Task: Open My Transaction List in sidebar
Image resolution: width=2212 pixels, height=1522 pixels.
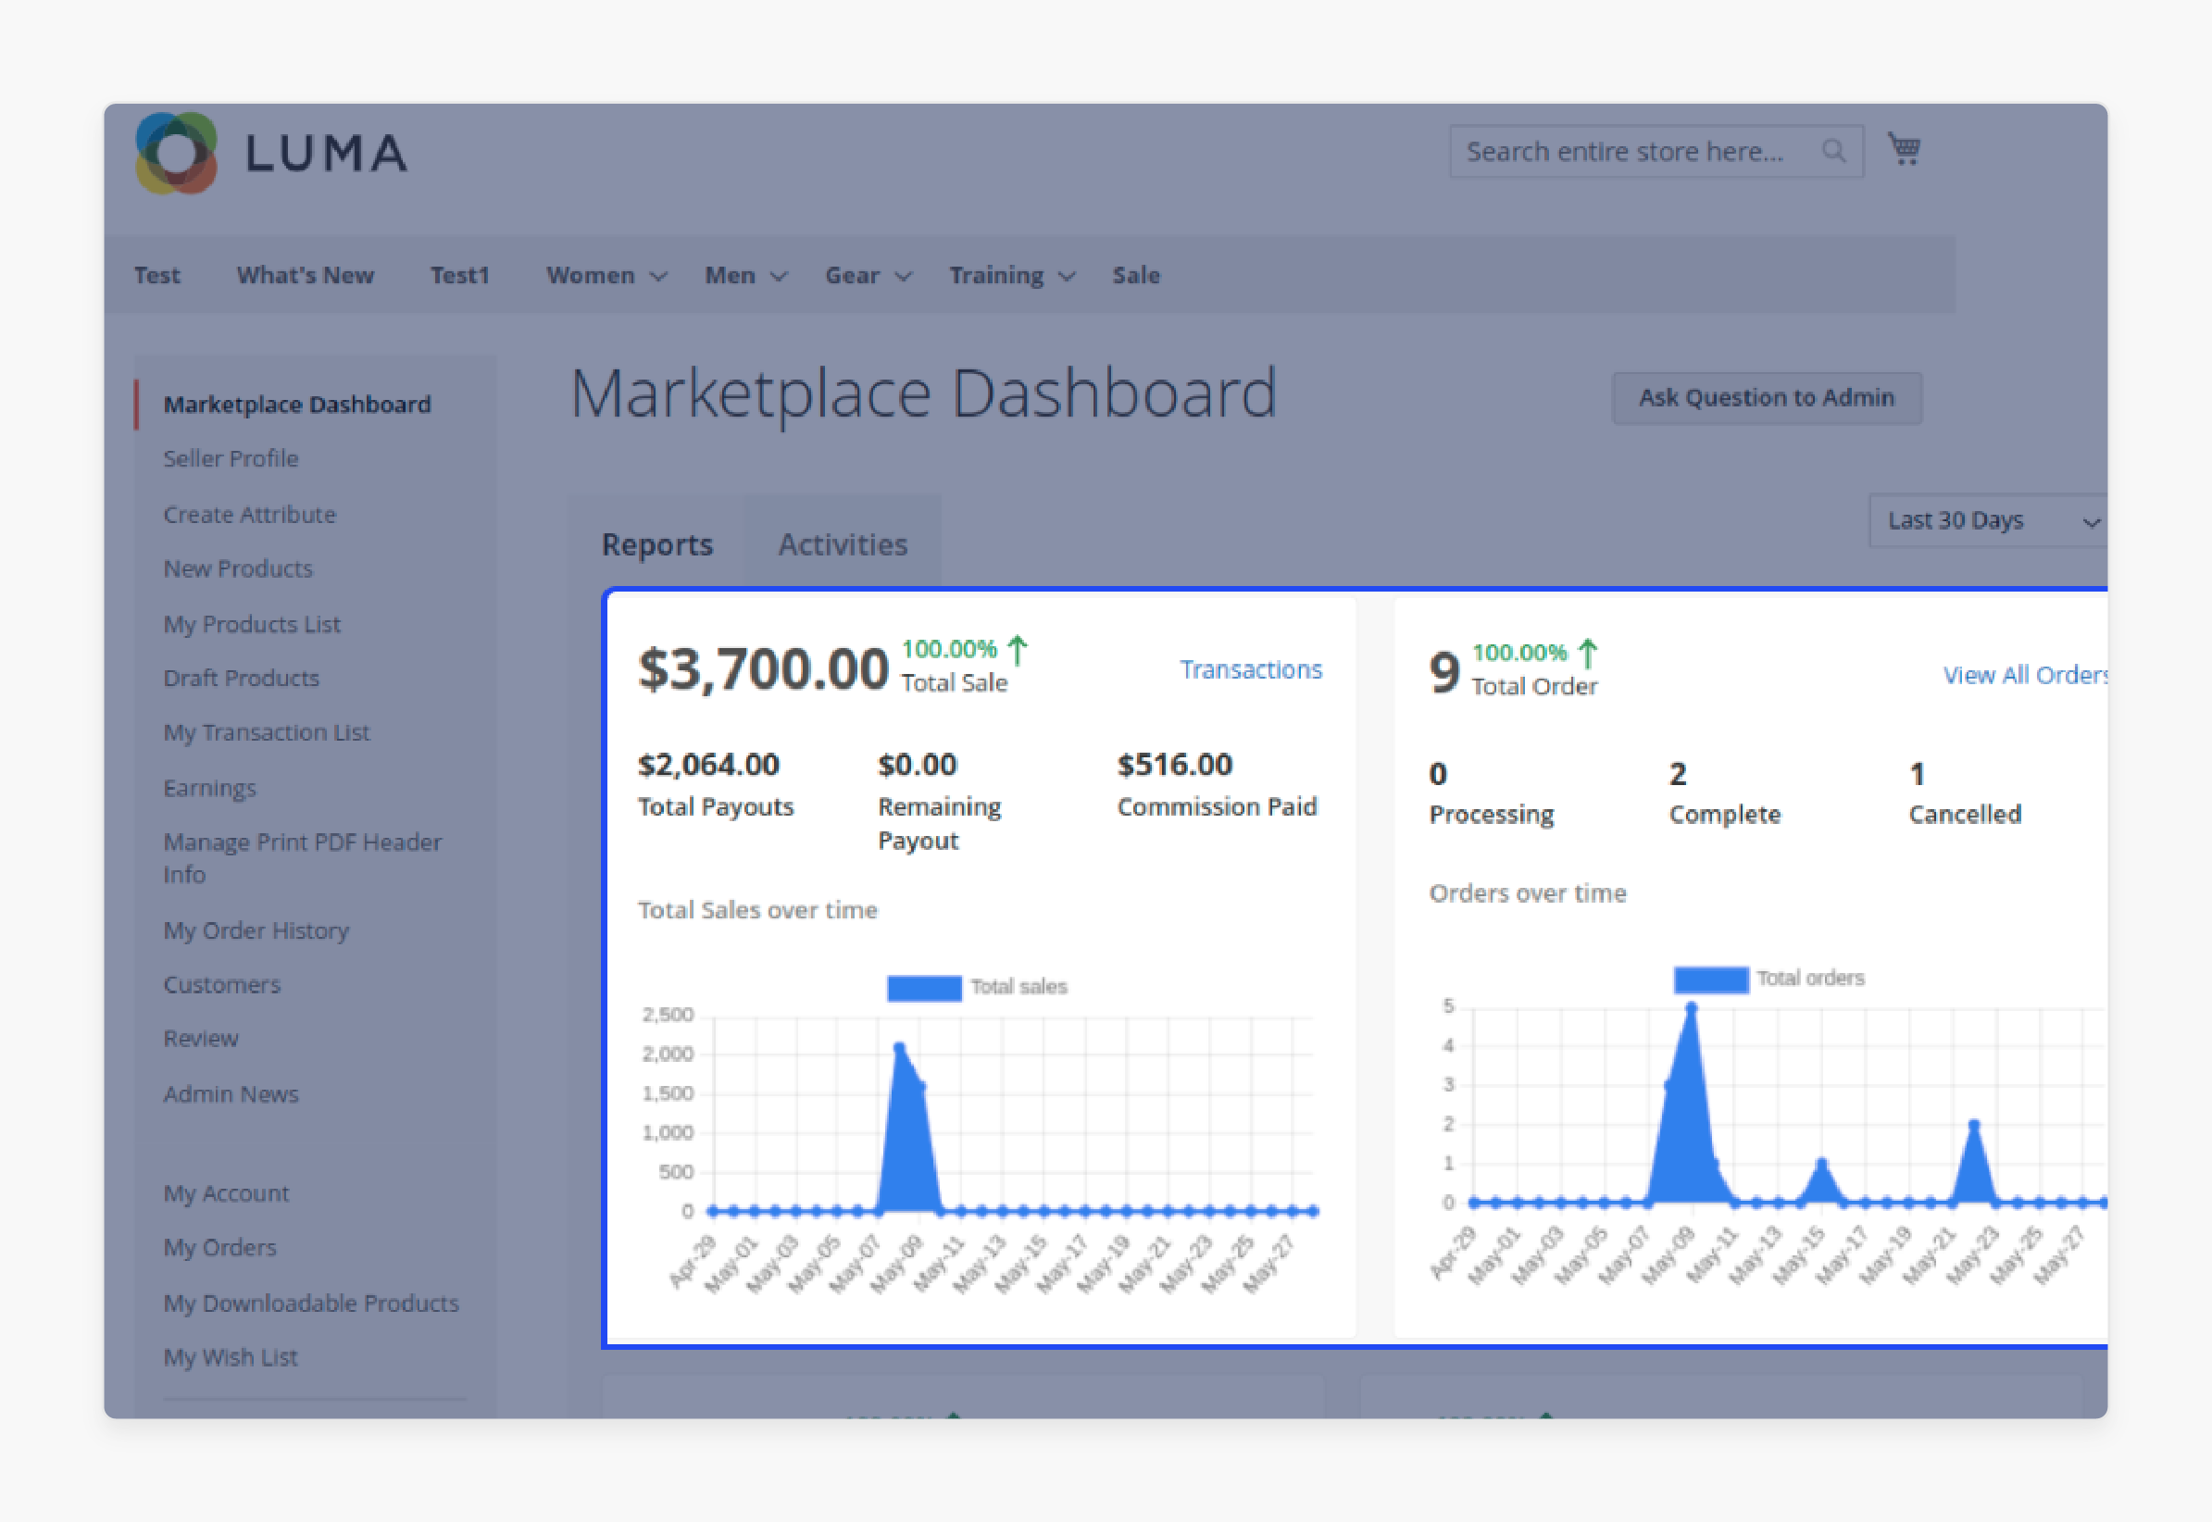Action: tap(266, 732)
